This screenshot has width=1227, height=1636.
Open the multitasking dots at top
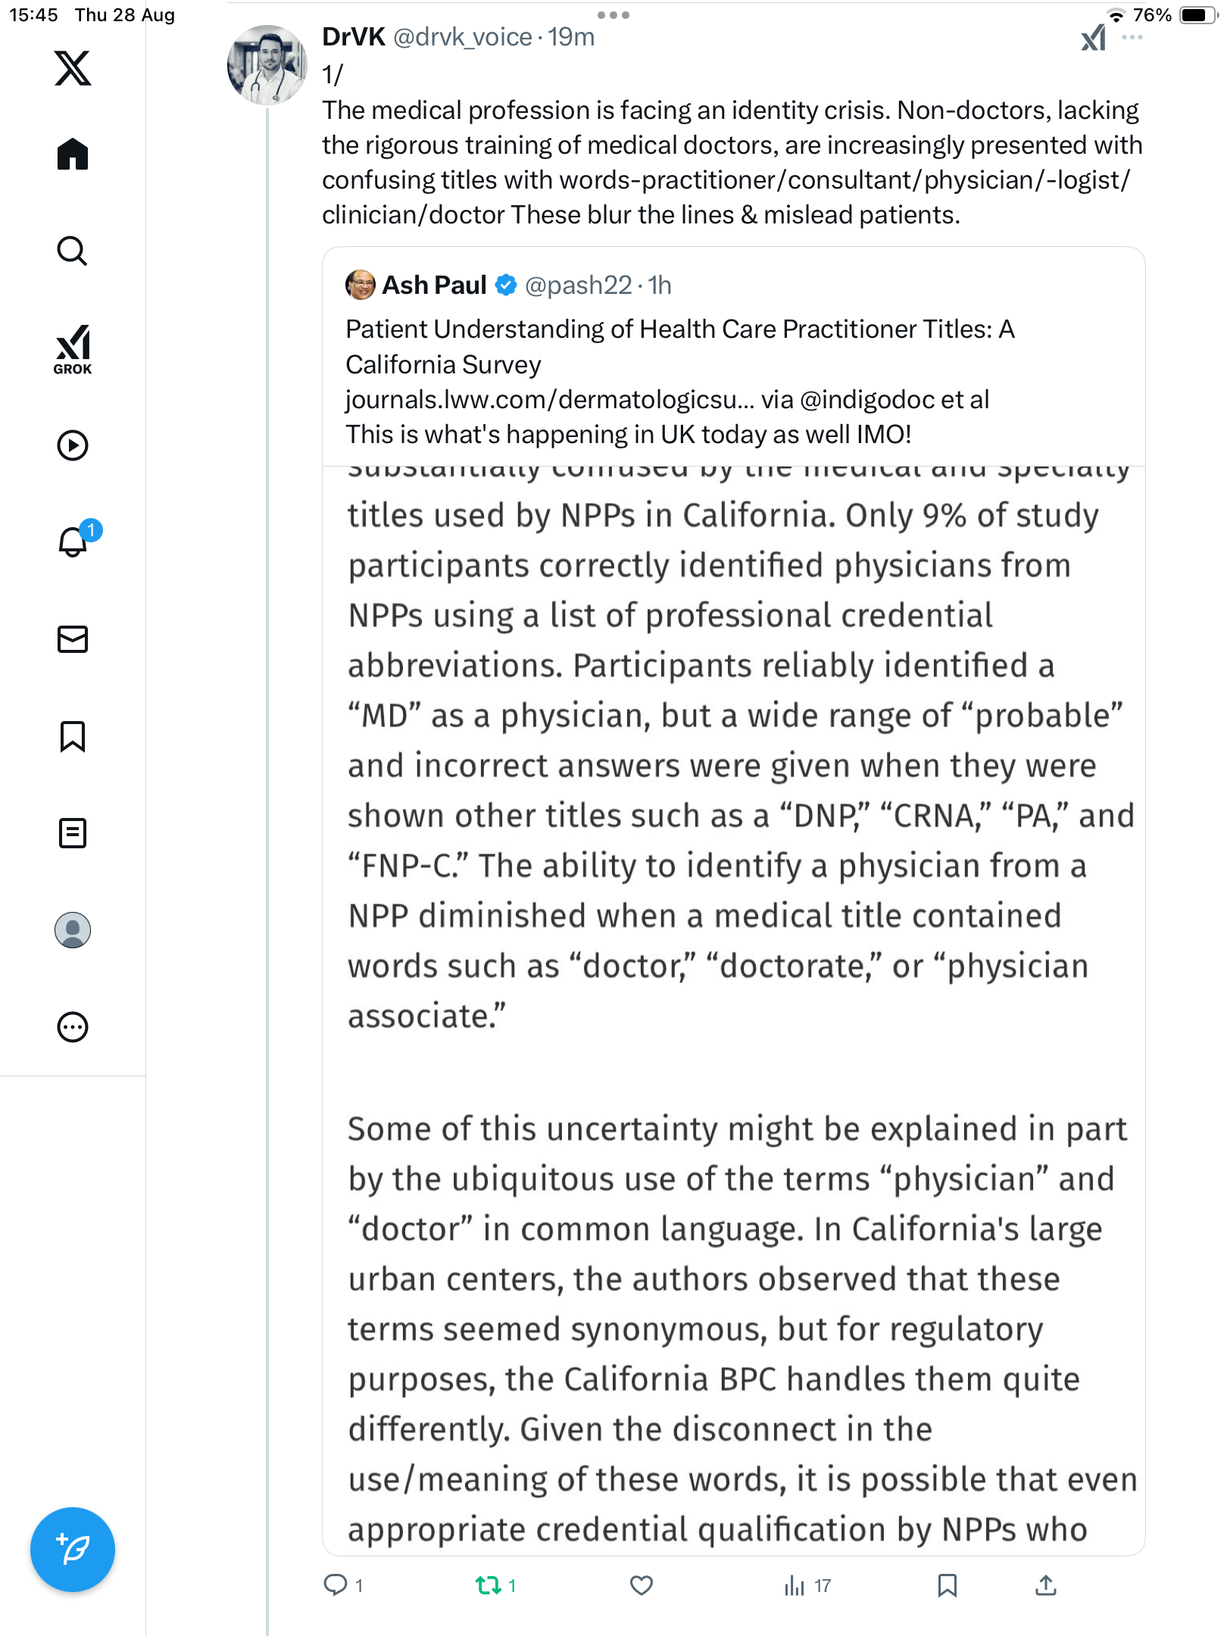[x=613, y=15]
